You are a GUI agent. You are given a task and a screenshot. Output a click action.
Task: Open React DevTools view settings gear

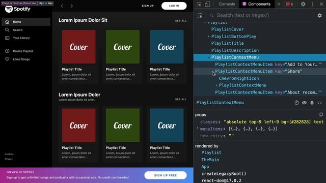[x=319, y=16]
